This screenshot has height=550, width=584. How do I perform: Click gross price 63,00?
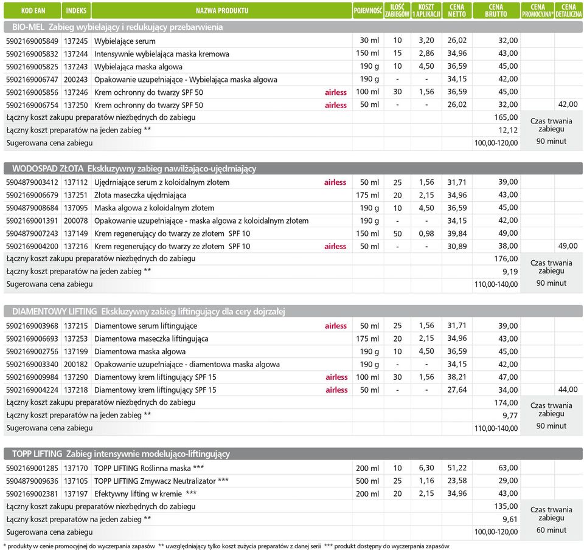508,468
